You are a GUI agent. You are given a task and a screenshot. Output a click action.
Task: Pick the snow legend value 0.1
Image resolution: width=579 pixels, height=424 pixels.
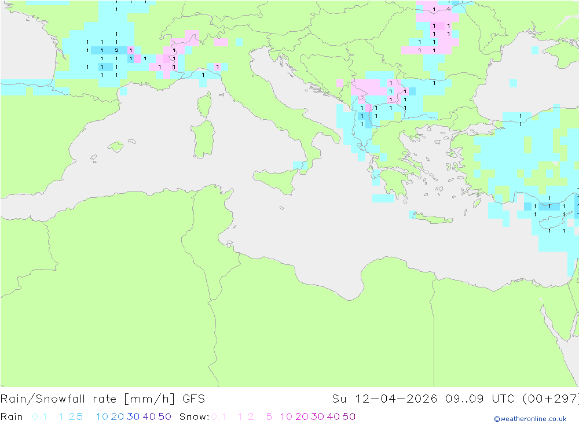pyautogui.click(x=219, y=416)
